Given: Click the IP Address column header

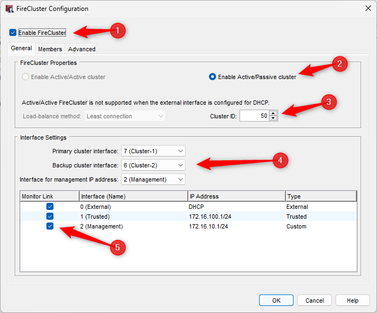Looking at the screenshot, I should click(237, 196).
